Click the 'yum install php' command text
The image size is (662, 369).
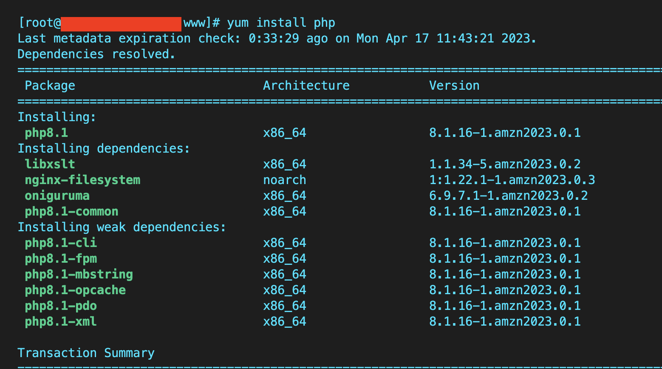coord(281,23)
